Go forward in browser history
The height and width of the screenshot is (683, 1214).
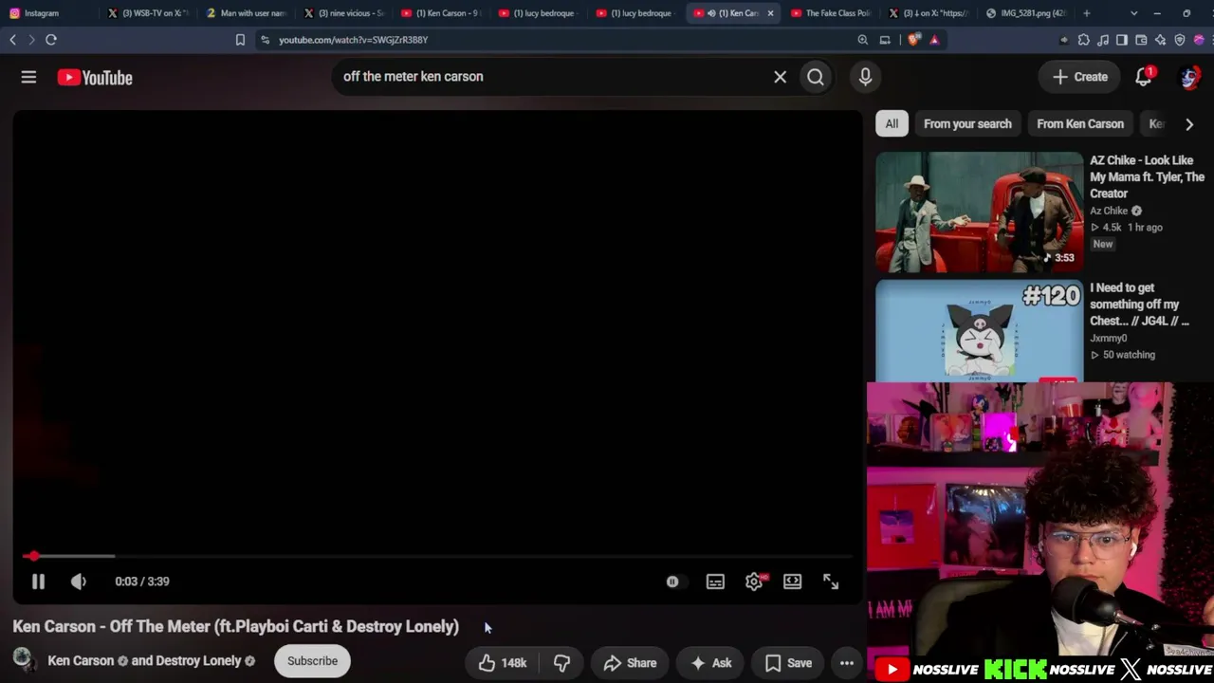click(x=30, y=40)
